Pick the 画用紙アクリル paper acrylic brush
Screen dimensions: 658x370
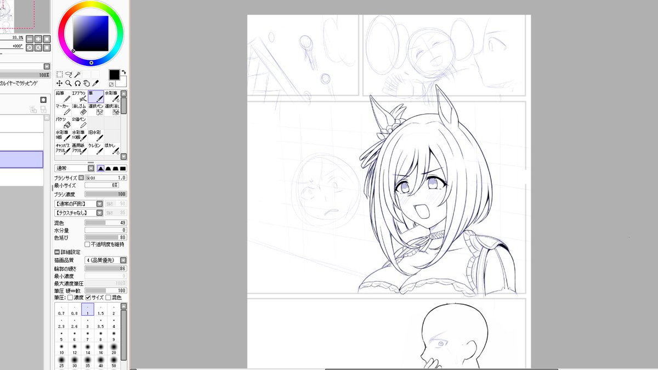[79, 149]
